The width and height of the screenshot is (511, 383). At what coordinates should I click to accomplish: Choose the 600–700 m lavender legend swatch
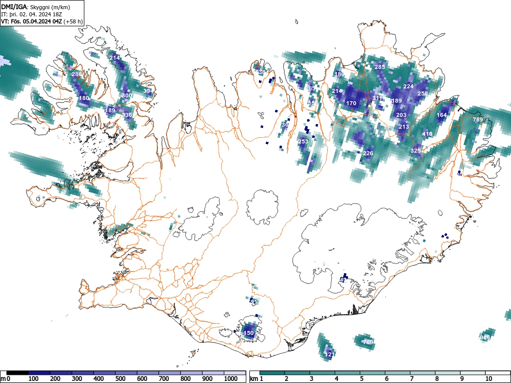148,373
